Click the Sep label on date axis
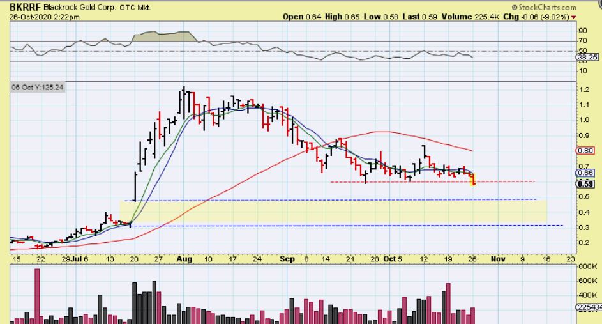The width and height of the screenshot is (602, 324). coord(287,259)
